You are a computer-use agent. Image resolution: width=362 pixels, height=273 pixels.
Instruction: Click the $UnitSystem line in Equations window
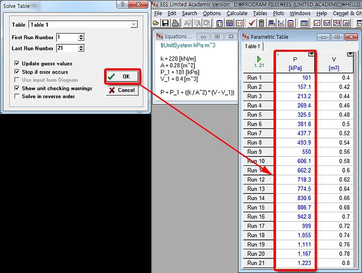(x=188, y=45)
